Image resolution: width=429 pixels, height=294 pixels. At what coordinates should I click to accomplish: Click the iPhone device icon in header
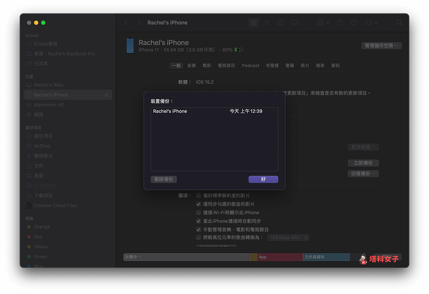click(130, 45)
